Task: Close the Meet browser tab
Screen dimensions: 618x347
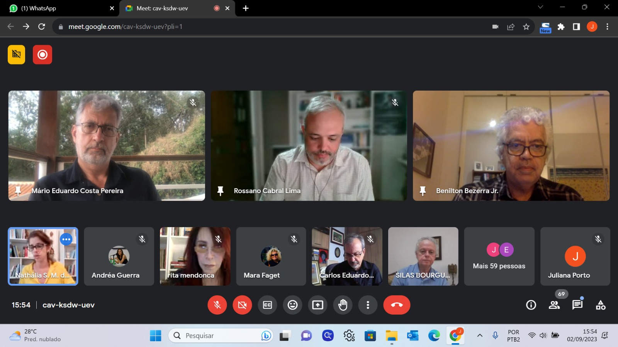Action: coord(228,8)
